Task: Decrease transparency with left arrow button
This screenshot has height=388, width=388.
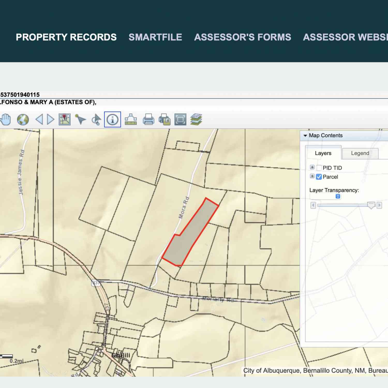Action: 313,205
